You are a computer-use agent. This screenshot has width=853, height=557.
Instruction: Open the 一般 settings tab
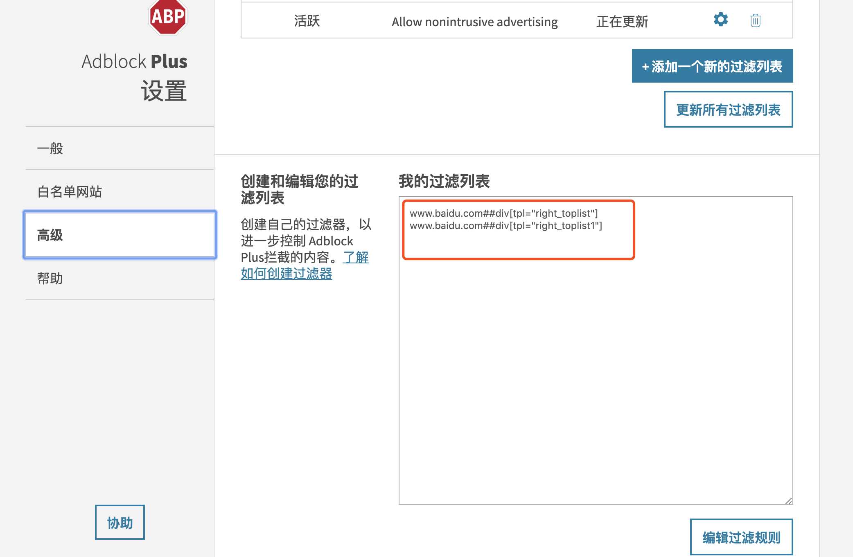[x=120, y=148]
